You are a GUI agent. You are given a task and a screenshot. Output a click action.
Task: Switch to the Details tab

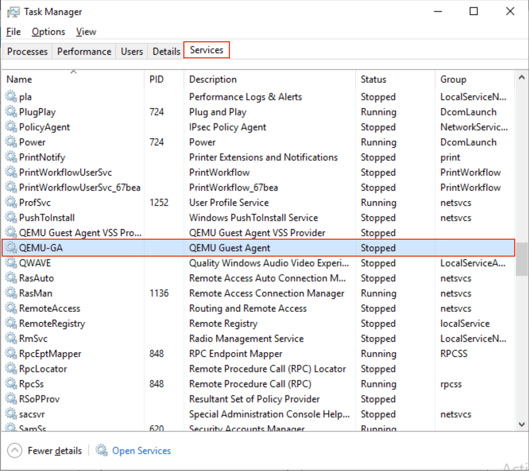(x=166, y=51)
